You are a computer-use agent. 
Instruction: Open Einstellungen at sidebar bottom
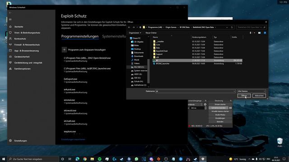pyautogui.click(x=20, y=141)
